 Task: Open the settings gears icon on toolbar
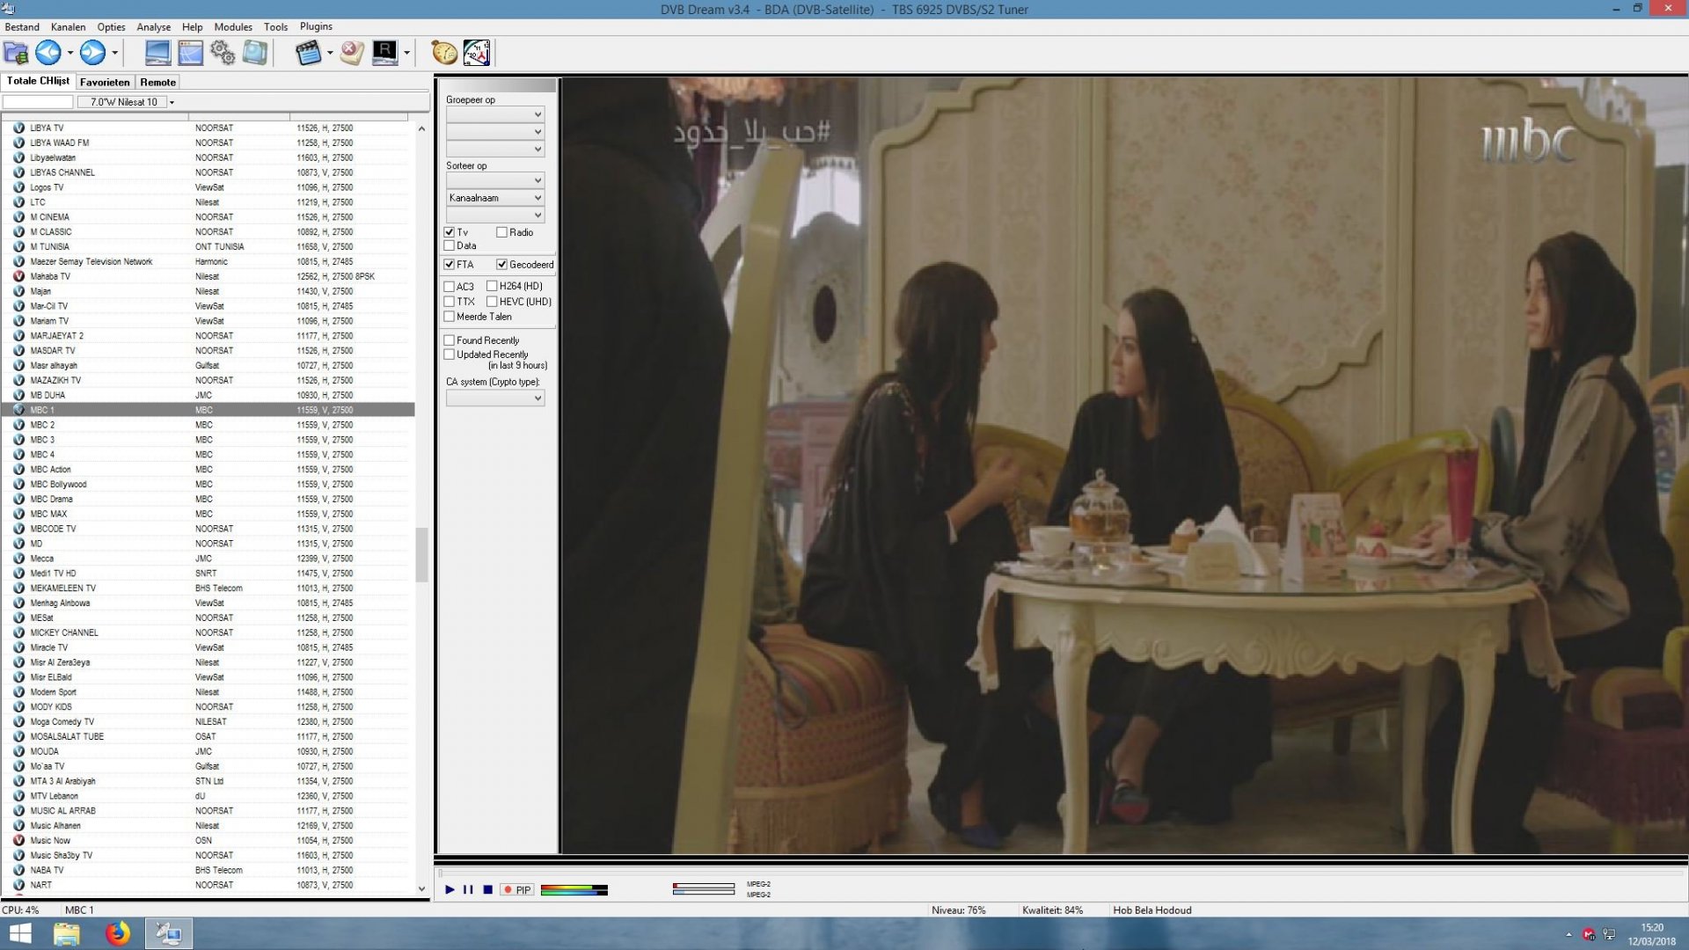[223, 53]
